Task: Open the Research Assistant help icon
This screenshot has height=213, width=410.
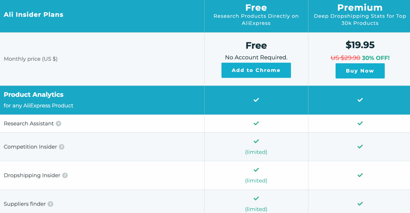Action: (x=58, y=123)
